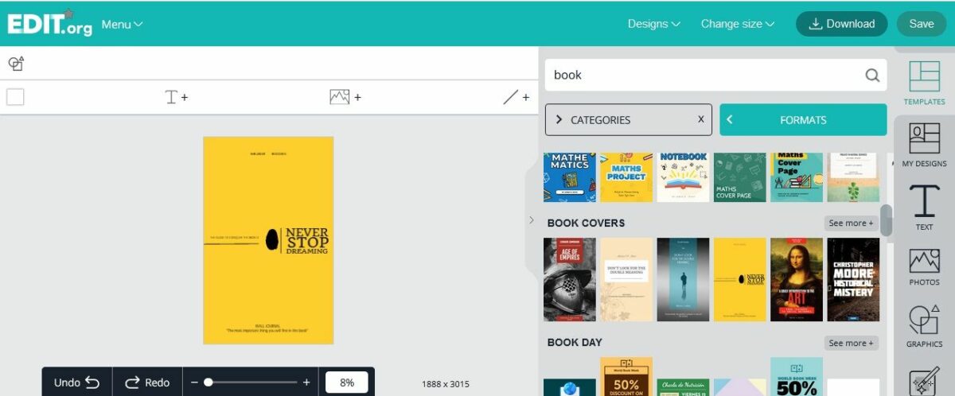Open the Change size dropdown
Screen dimensions: 955x396
(737, 24)
